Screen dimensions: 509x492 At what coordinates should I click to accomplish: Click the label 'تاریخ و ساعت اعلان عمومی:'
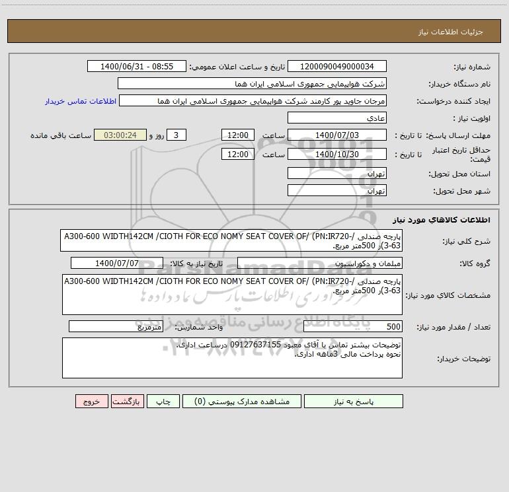pyautogui.click(x=237, y=67)
